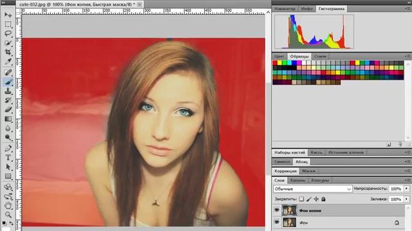Screen dimensions: 412x231
Task: Select the Фон layer thumbnail
Action: (x=289, y=223)
